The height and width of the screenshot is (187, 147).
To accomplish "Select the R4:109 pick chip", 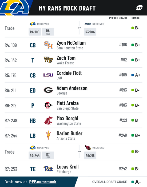I will click(x=35, y=32).
